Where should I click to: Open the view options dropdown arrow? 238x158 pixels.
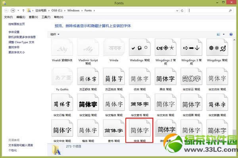tap(224, 34)
